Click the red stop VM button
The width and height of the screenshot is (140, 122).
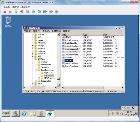click(x=4, y=12)
